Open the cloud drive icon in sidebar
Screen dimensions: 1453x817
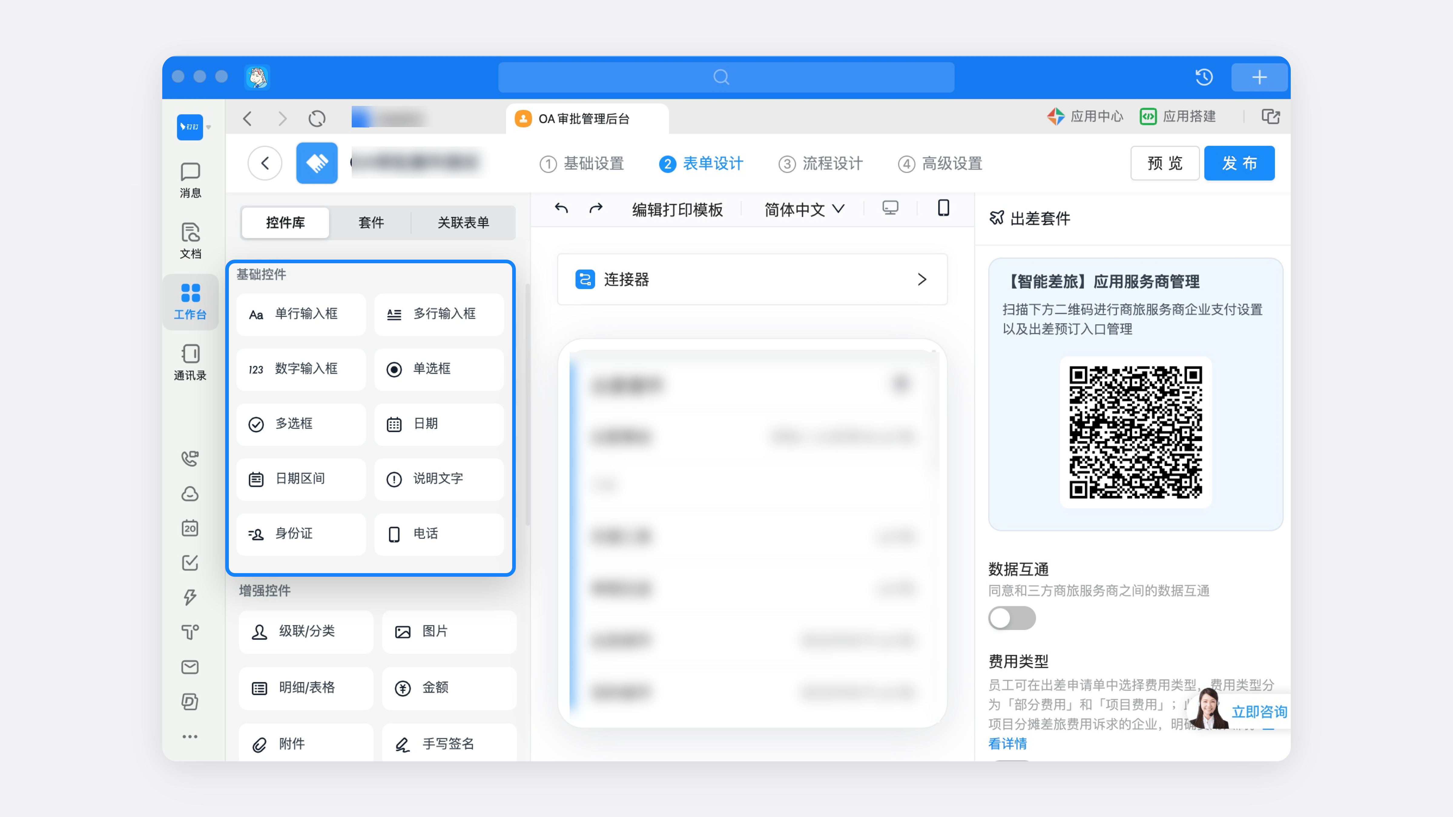190,493
